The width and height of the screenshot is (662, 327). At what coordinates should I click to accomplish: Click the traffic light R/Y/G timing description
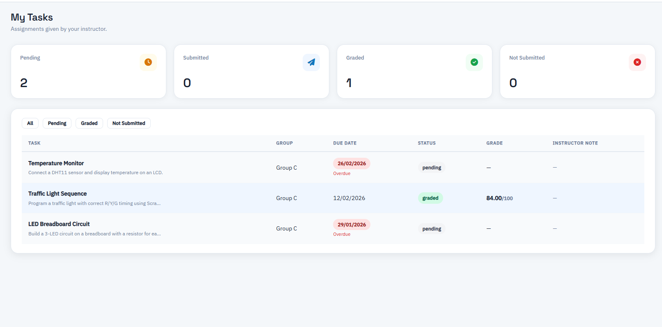(x=94, y=203)
